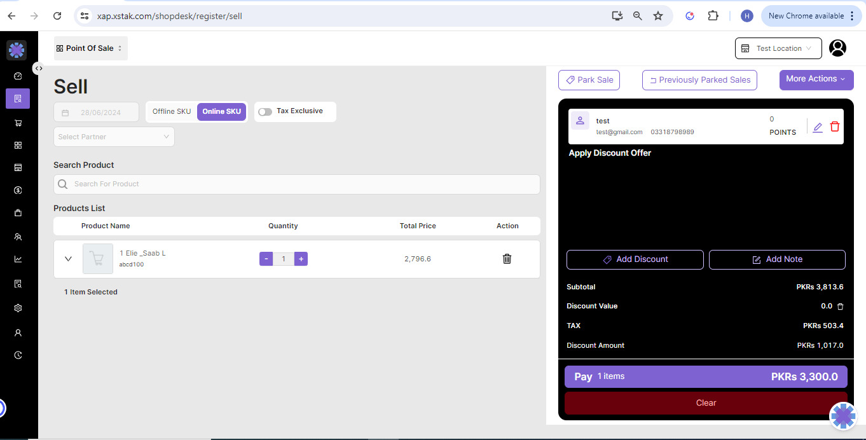This screenshot has width=866, height=440.
Task: Select the Online SKU option
Action: (x=221, y=111)
